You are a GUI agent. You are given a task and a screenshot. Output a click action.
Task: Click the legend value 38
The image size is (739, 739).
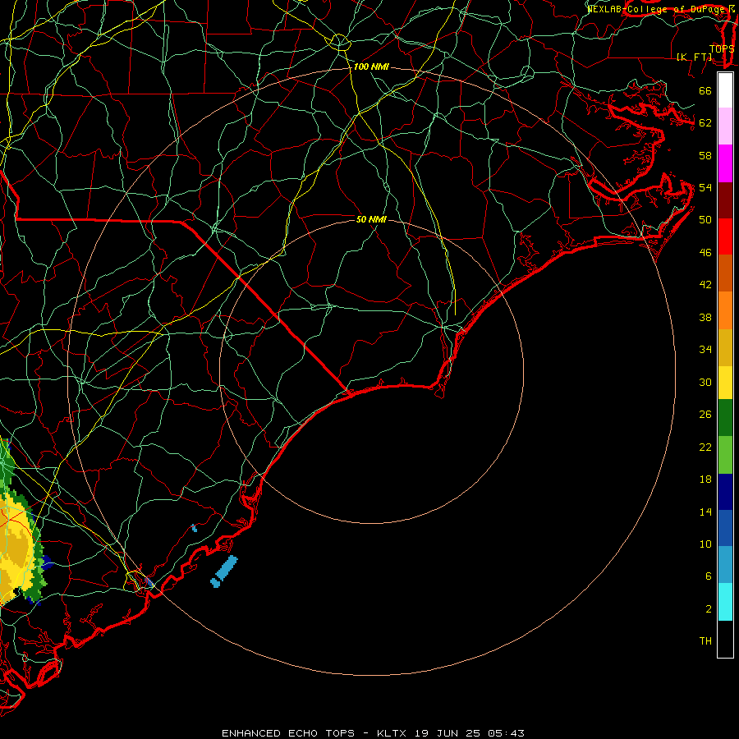pyautogui.click(x=705, y=317)
